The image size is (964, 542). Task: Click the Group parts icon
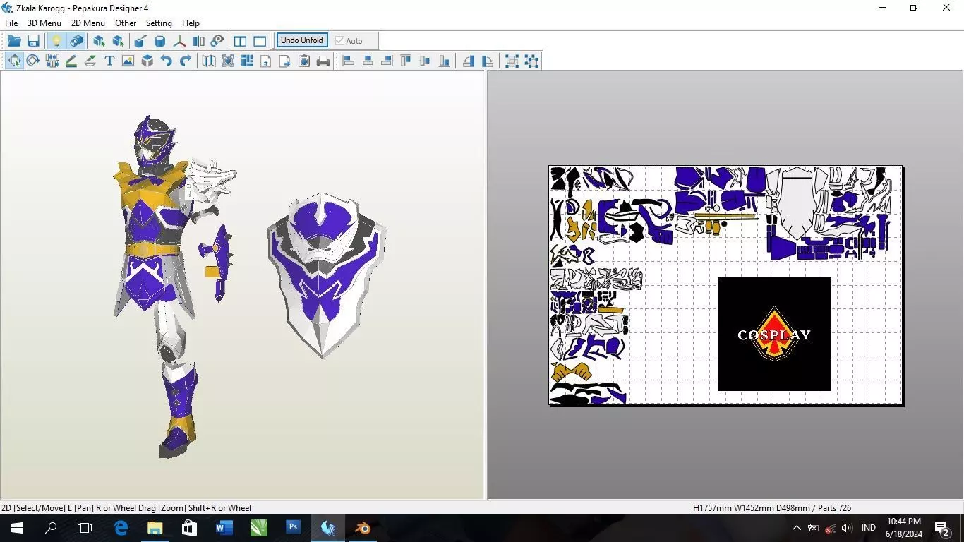click(512, 61)
